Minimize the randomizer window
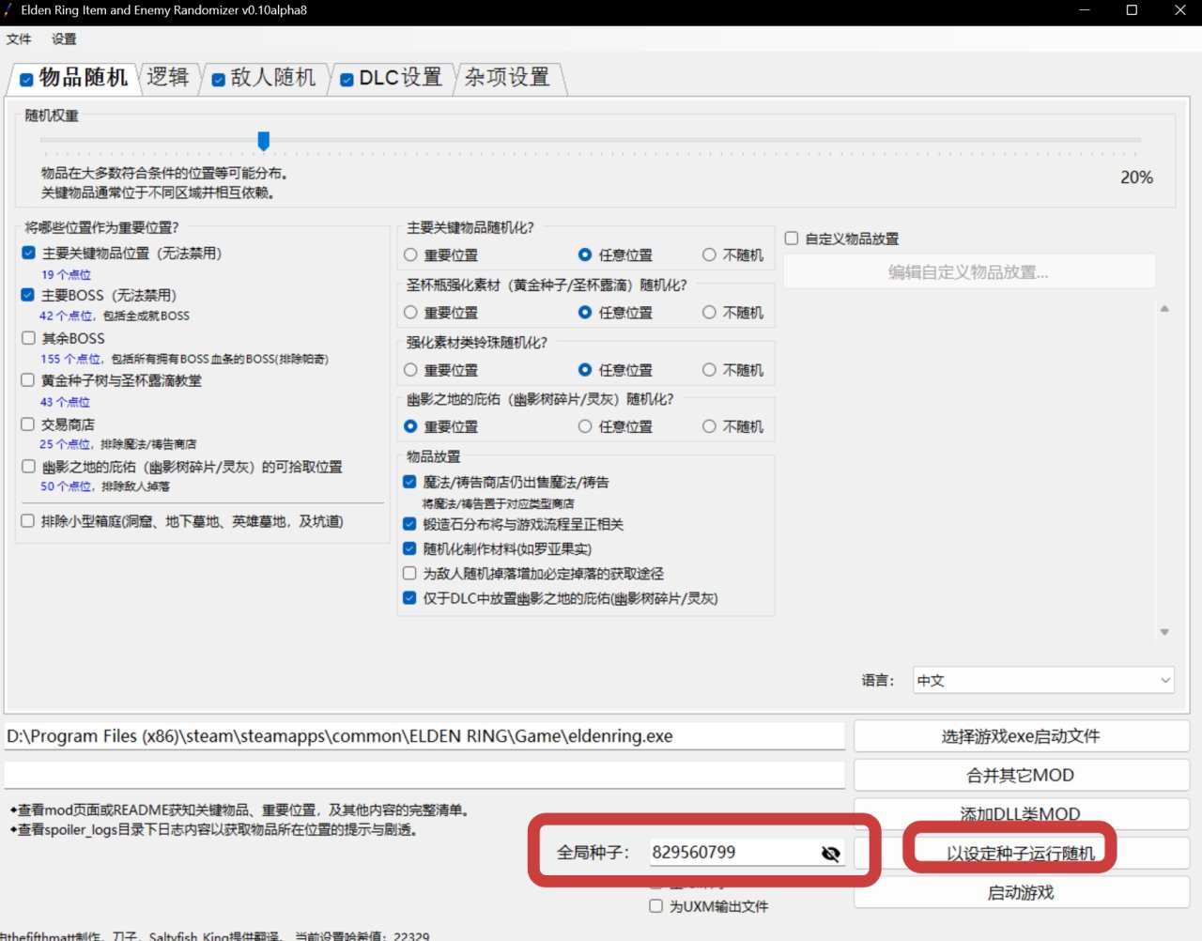 (1085, 10)
